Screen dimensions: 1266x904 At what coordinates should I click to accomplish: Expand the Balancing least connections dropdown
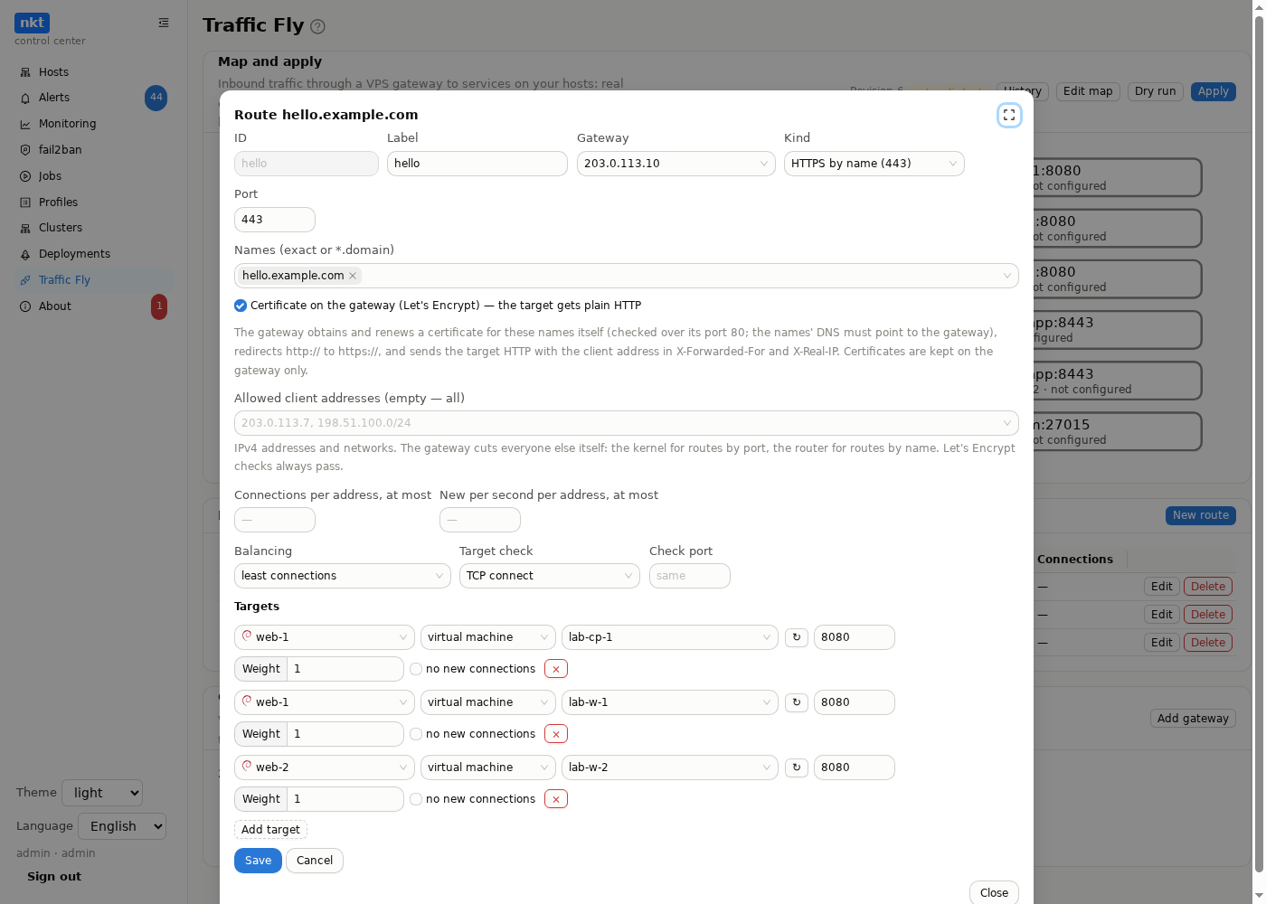343,576
